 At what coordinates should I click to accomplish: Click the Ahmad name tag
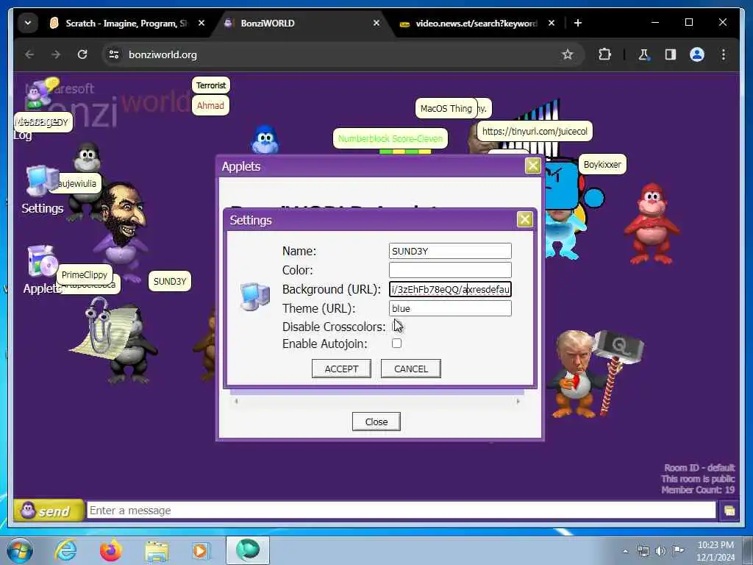pos(210,106)
